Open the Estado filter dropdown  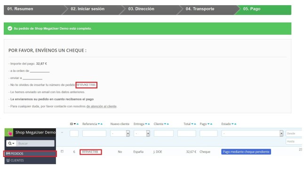pos(252,133)
